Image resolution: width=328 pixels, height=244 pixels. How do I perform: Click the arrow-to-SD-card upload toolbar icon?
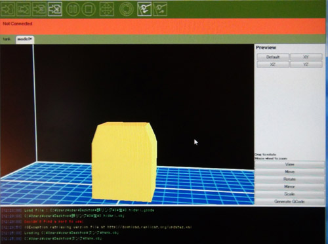(39, 9)
